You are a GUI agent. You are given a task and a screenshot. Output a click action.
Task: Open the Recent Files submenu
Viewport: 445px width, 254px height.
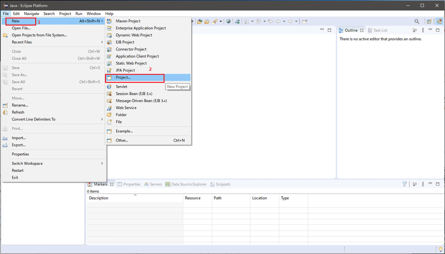[54, 42]
